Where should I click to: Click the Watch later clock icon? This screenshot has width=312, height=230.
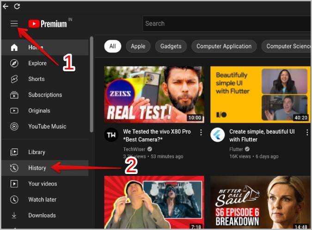(x=14, y=199)
